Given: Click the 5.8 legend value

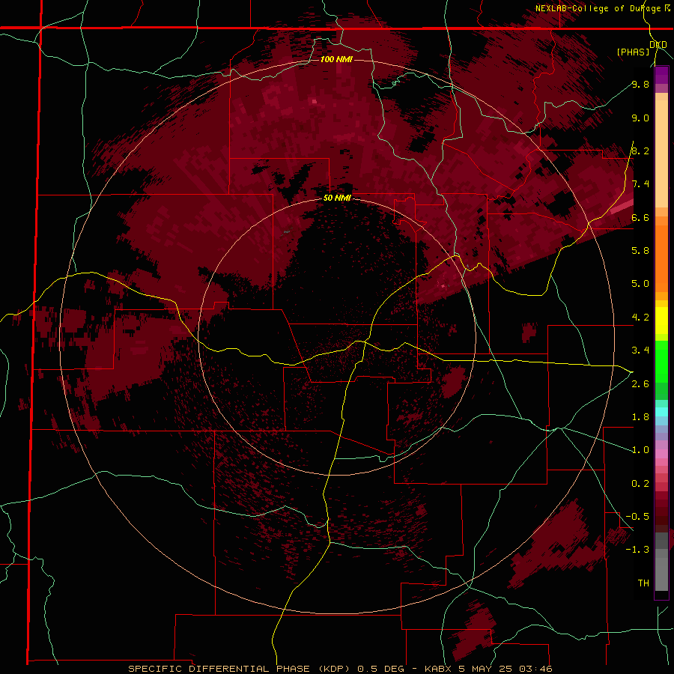Looking at the screenshot, I should tap(640, 251).
